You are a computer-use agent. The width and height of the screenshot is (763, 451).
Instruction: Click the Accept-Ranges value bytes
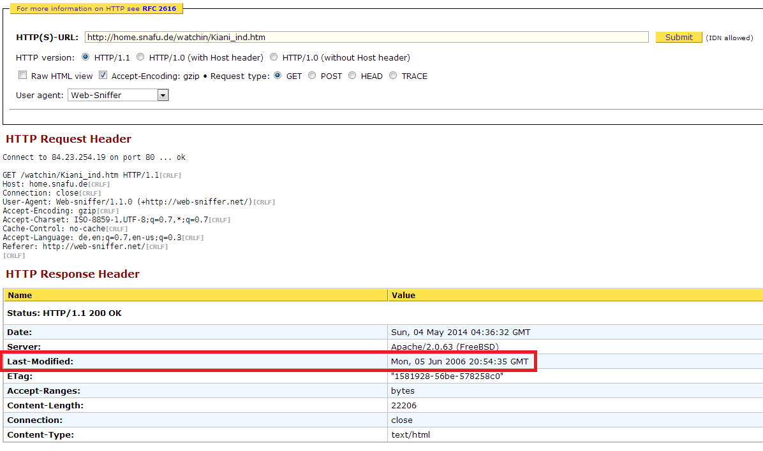point(403,390)
